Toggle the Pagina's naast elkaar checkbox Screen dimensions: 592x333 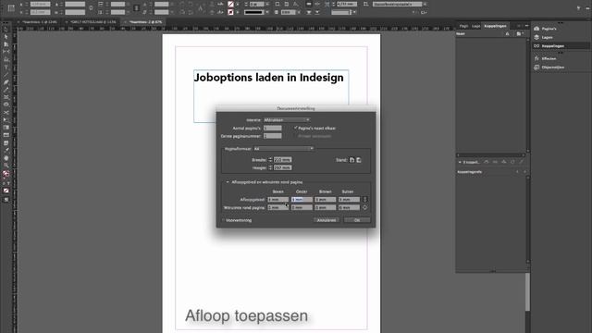pos(296,128)
